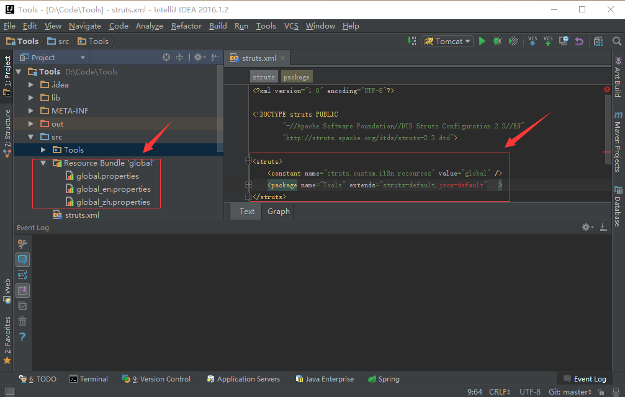Toggle the Structure side panel
The height and width of the screenshot is (397, 625).
pos(7,133)
